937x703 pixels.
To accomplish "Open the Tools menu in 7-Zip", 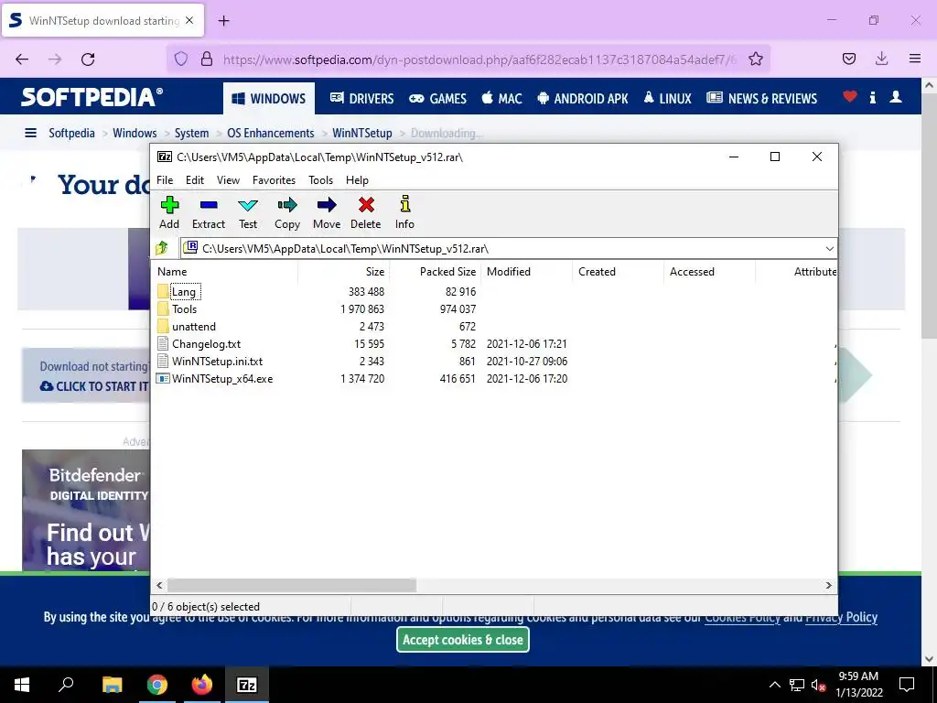I will (320, 180).
